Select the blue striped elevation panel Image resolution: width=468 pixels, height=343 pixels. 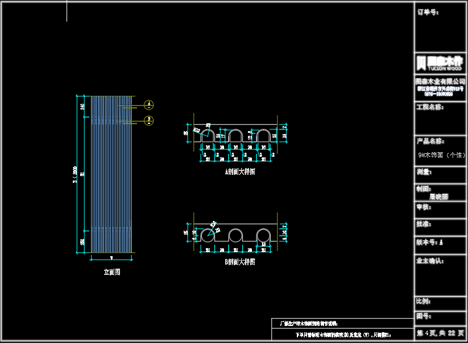point(111,174)
